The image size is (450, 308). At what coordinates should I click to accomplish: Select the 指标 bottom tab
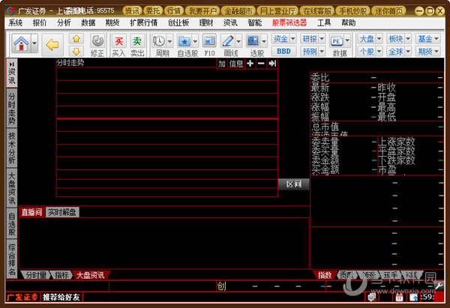tap(61, 275)
